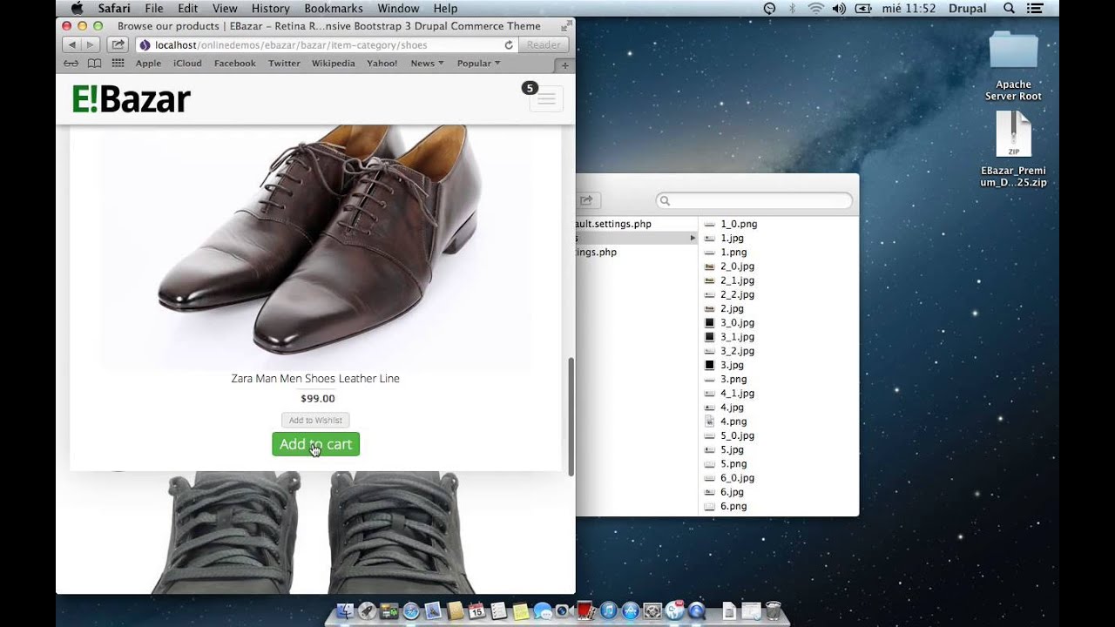Open Safari from the Dock
Viewport: 1115px width, 627px height.
[x=411, y=611]
